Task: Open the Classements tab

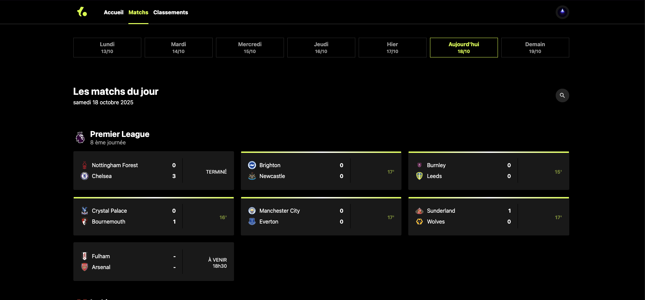Action: [171, 12]
